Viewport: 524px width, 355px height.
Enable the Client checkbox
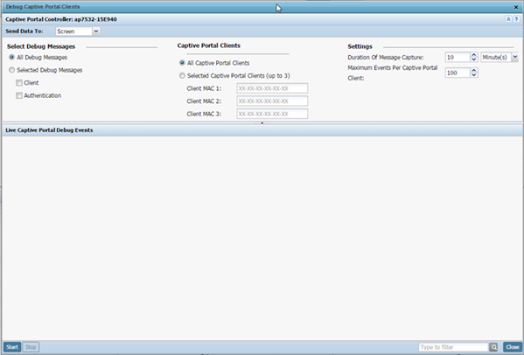point(19,82)
